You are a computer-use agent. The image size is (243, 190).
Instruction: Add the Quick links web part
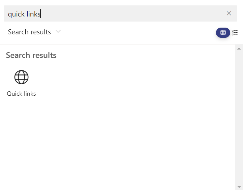[21, 83]
